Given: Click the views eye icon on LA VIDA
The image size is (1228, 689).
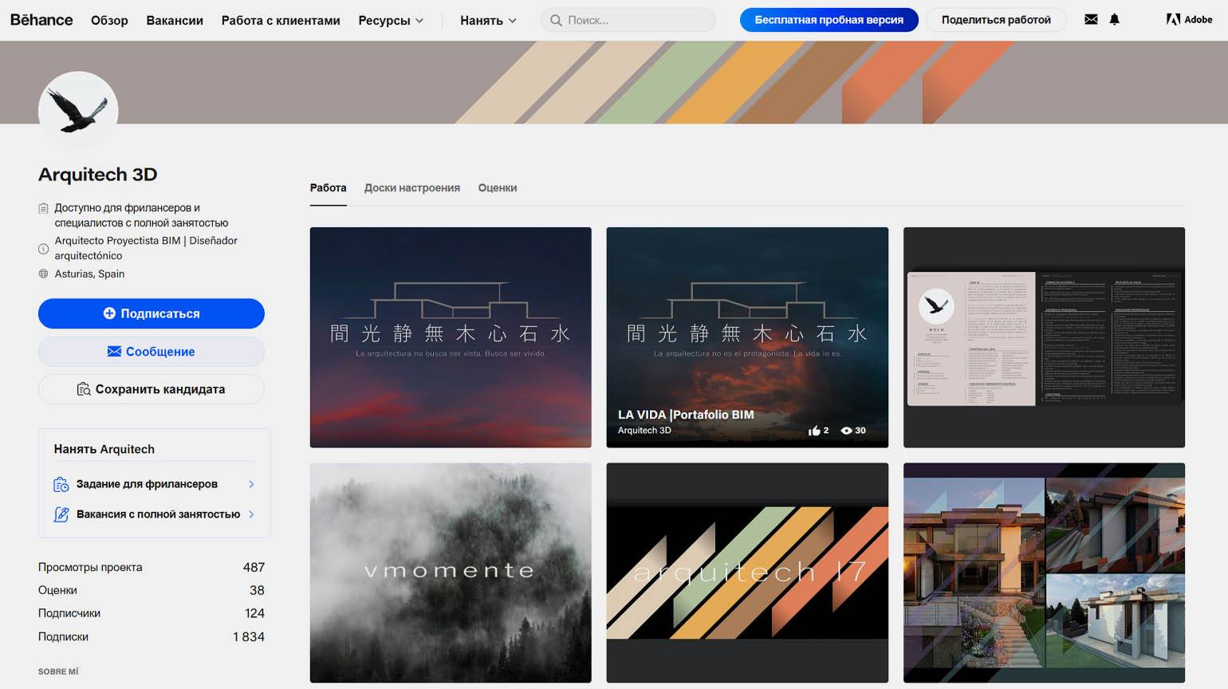Looking at the screenshot, I should 846,431.
